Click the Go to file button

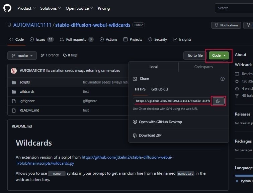(x=195, y=55)
